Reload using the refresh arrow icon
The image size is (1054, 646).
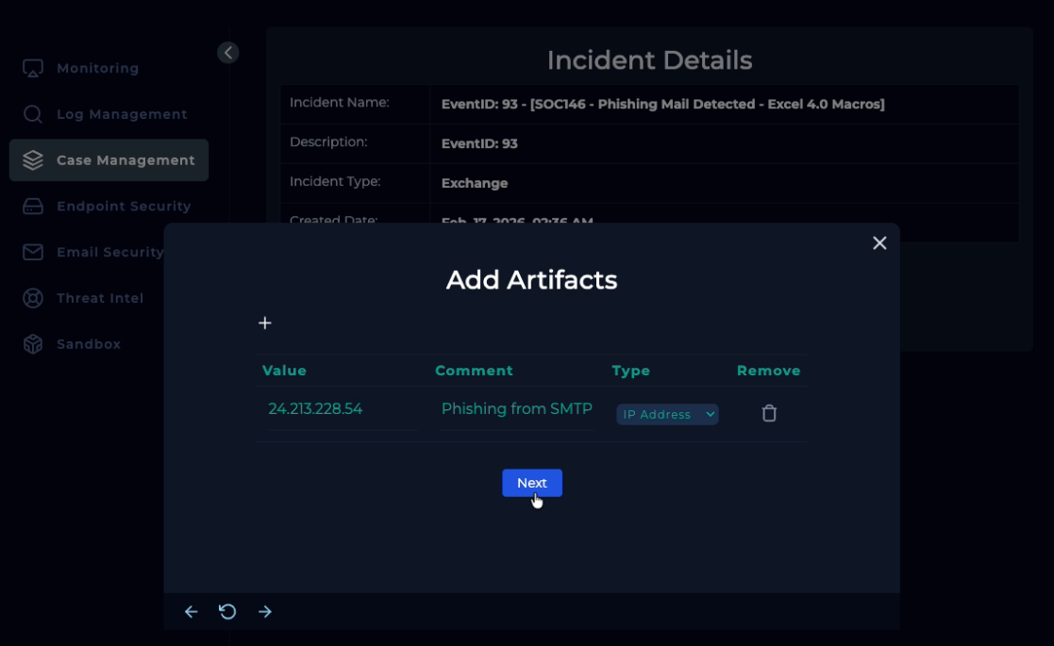(x=227, y=612)
